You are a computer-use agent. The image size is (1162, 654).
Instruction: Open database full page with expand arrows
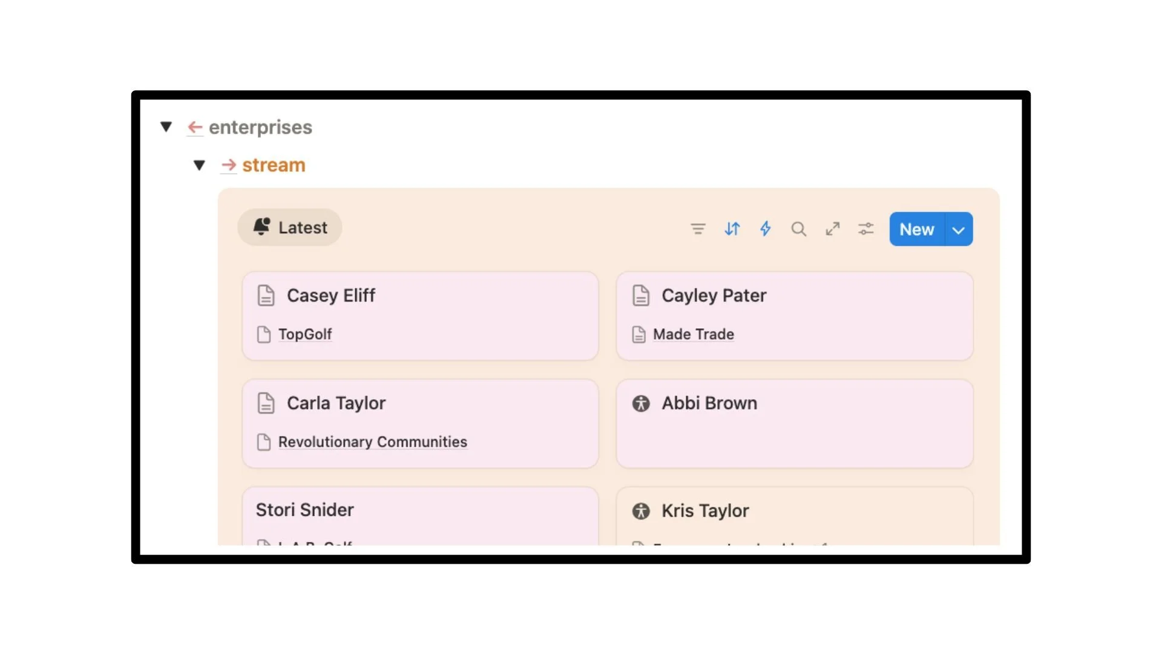pos(833,229)
